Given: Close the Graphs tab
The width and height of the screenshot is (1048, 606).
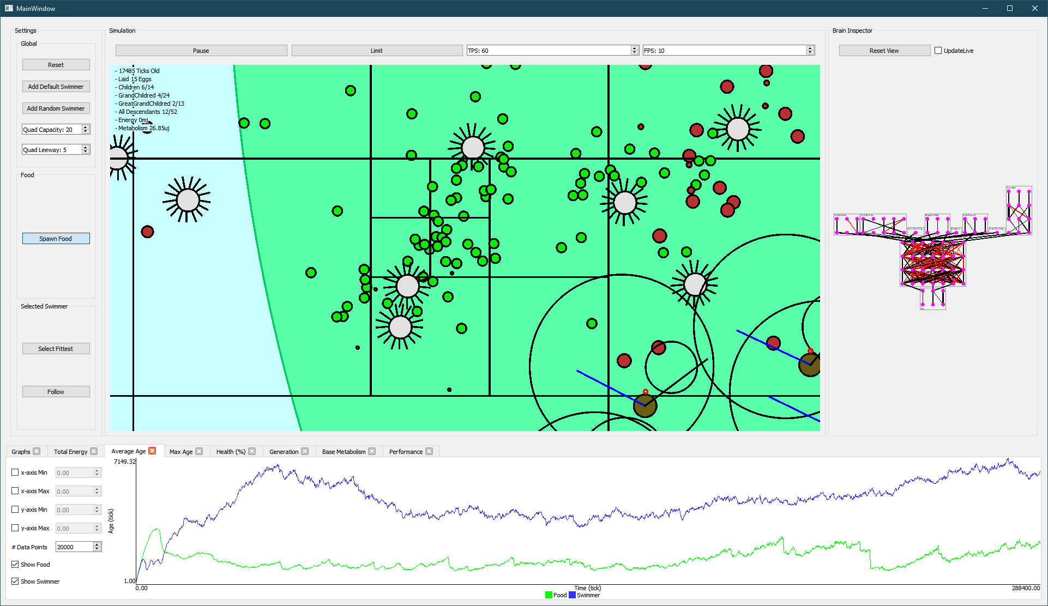Looking at the screenshot, I should coord(37,451).
